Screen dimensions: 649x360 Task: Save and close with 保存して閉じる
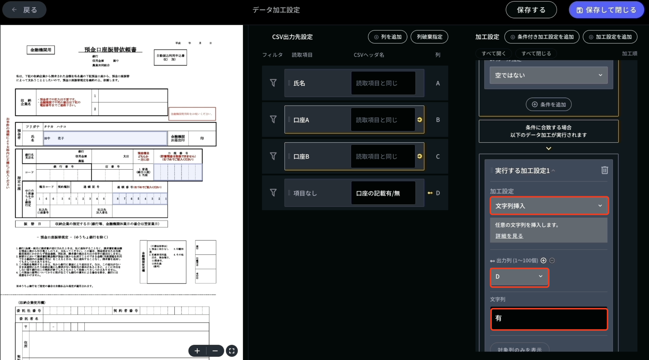606,10
